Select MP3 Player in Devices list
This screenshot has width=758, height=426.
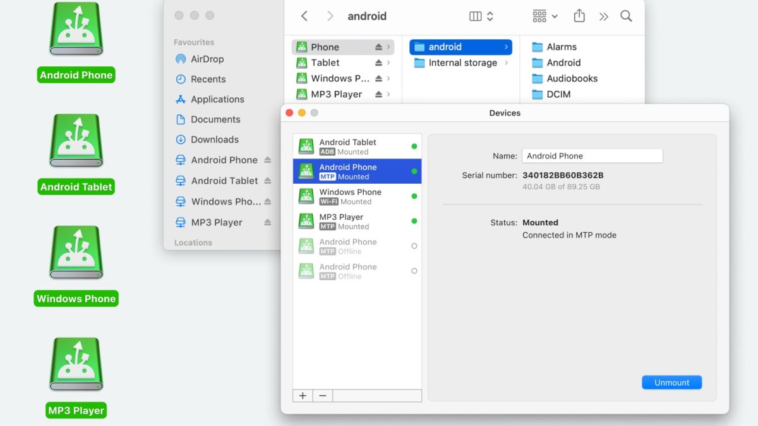357,222
